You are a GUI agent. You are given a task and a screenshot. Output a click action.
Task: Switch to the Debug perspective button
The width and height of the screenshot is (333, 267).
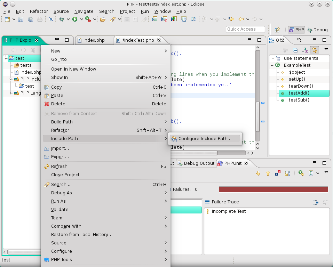coord(317,30)
